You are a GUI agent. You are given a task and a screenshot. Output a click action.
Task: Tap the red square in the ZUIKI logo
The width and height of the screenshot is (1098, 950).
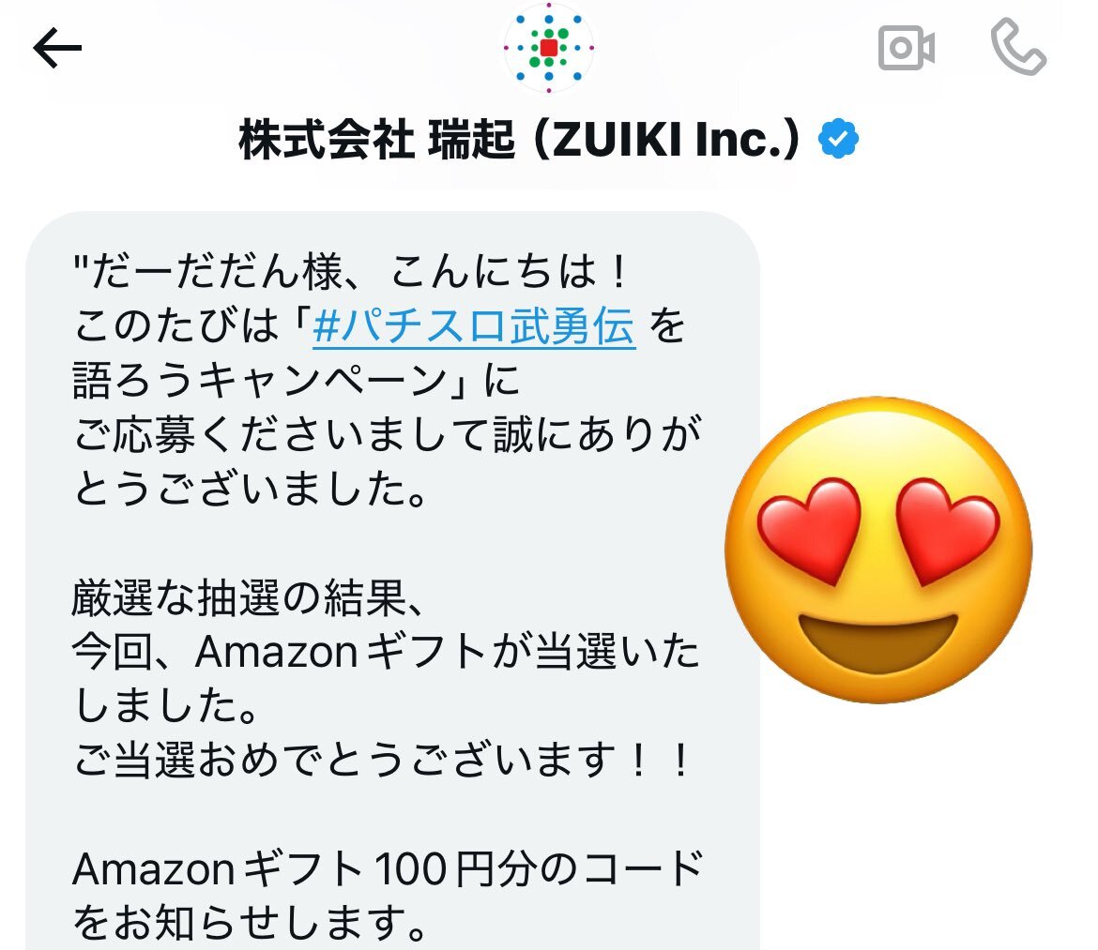(x=549, y=48)
